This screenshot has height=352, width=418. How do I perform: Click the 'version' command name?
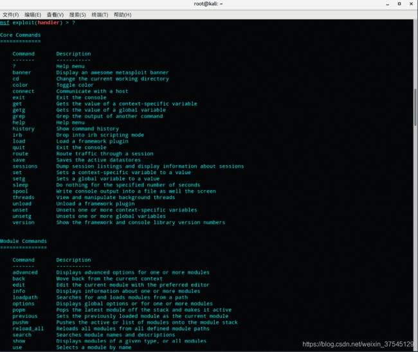point(23,222)
